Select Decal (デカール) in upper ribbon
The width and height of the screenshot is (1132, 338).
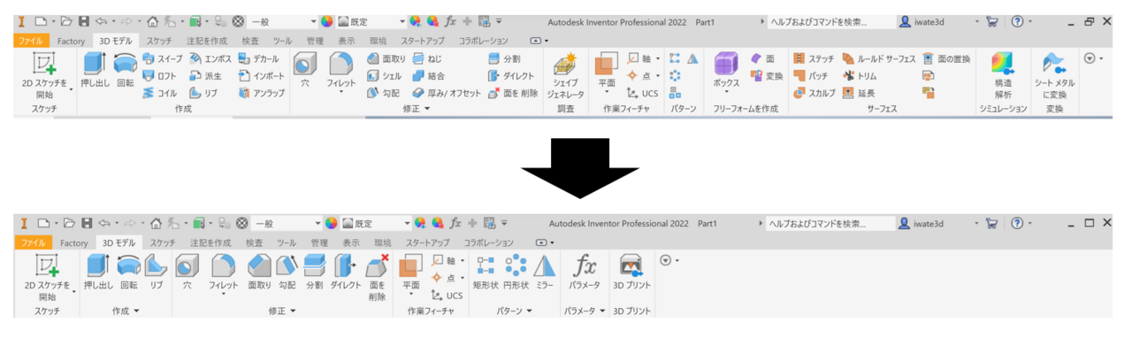point(259,59)
